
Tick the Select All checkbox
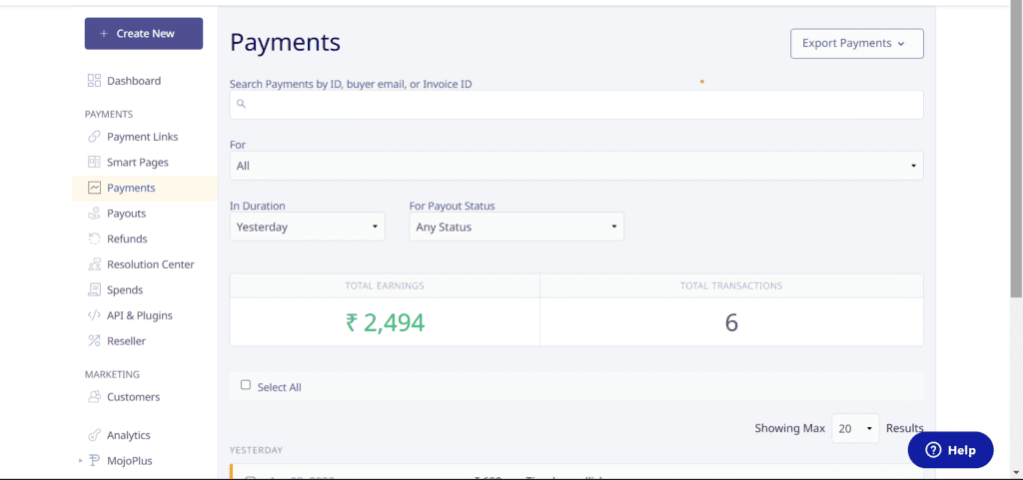tap(246, 385)
